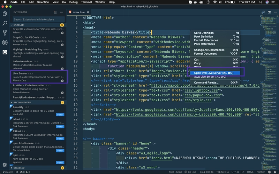Click the feedback smiley in status bar
The width and height of the screenshot is (279, 174).
(x=269, y=172)
